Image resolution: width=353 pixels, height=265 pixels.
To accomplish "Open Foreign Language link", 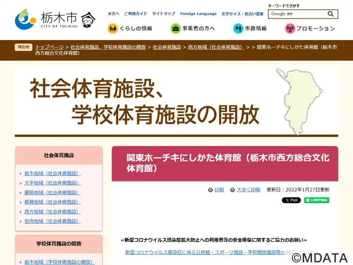I will pos(198,14).
